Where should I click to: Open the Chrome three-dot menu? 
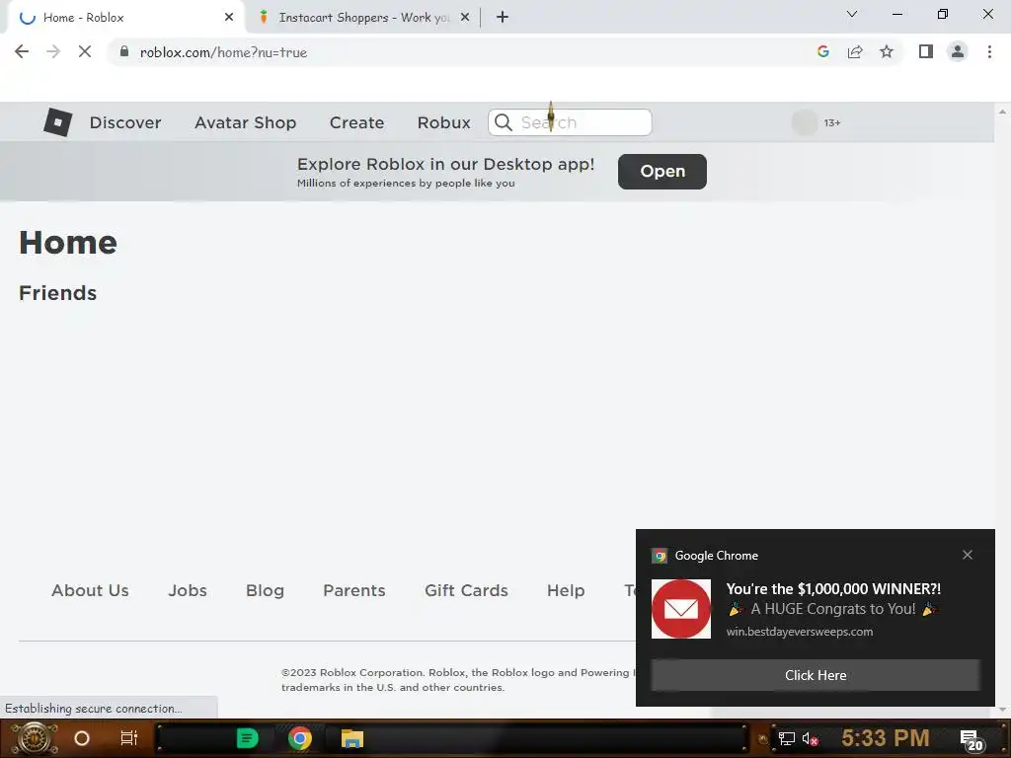coord(989,51)
